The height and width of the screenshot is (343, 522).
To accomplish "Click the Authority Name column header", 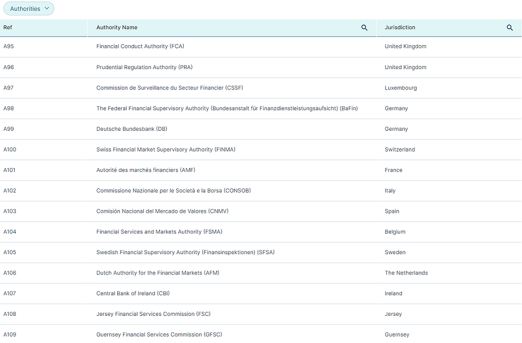I will 117,28.
